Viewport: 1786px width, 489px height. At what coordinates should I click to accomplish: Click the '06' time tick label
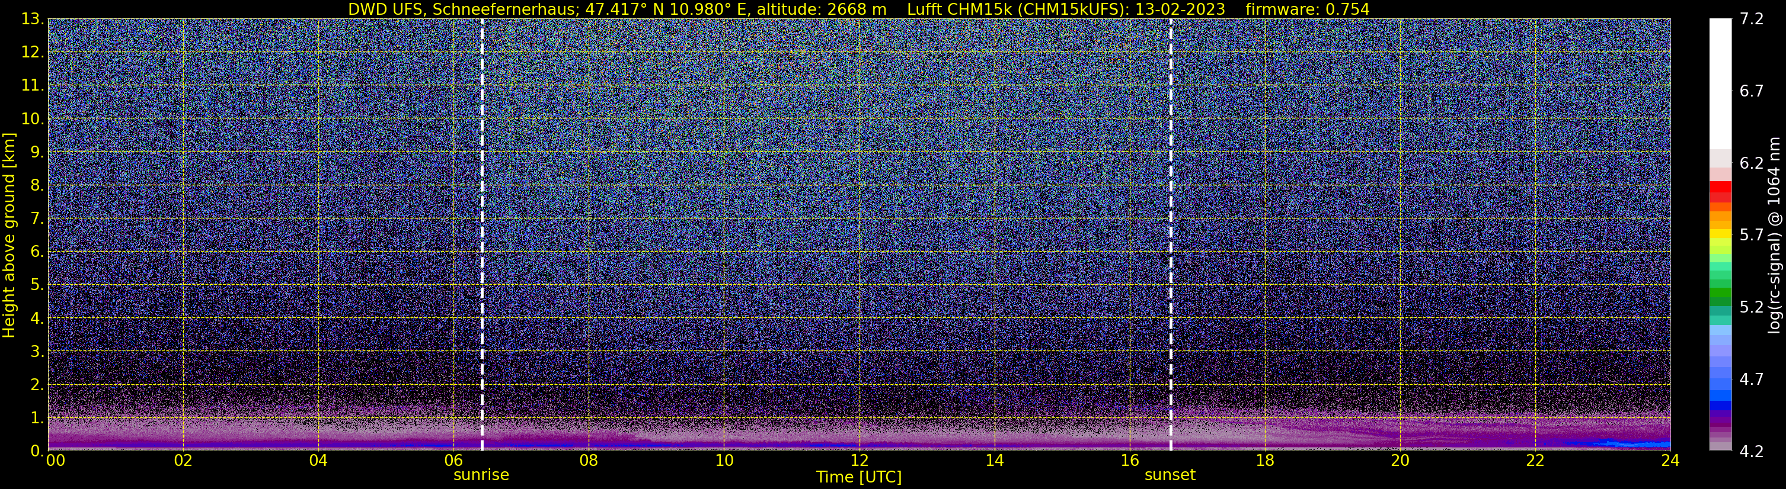453,461
